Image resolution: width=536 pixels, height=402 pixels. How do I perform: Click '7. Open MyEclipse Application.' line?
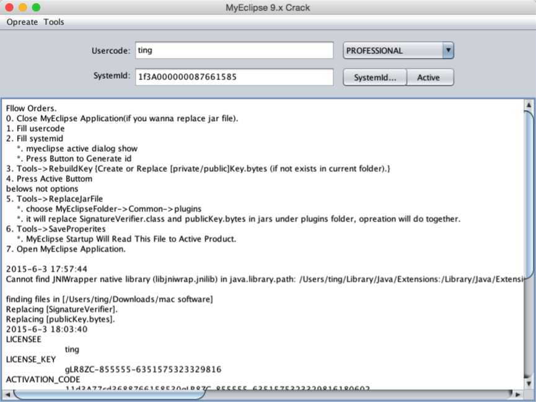66,249
